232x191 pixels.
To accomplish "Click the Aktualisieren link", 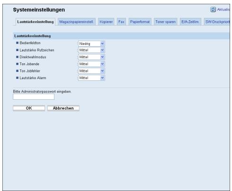I will pyautogui.click(x=223, y=9).
